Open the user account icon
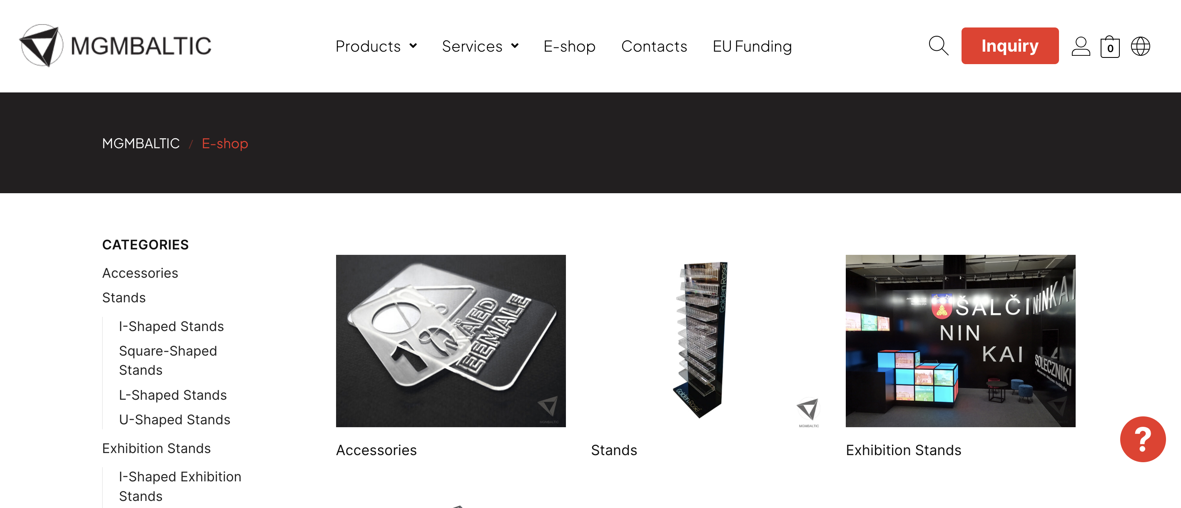The height and width of the screenshot is (508, 1181). pyautogui.click(x=1081, y=46)
